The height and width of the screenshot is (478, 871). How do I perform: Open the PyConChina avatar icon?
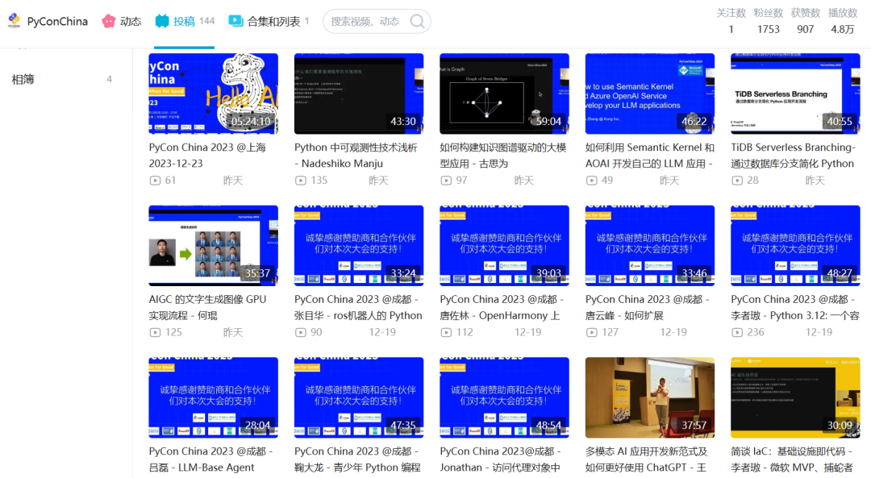click(x=15, y=20)
